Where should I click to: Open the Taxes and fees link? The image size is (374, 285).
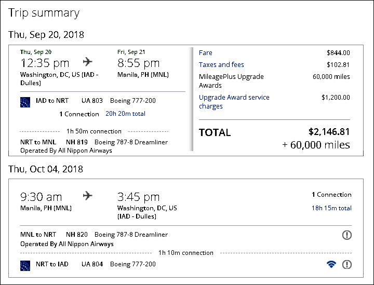pyautogui.click(x=221, y=65)
